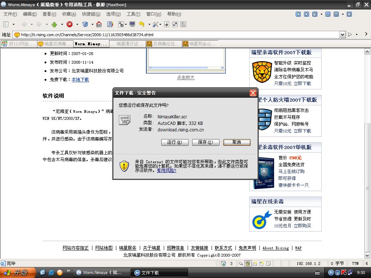371x278 pixels.
Task: Open the 收藏(A) menu
Action: [x=69, y=14]
